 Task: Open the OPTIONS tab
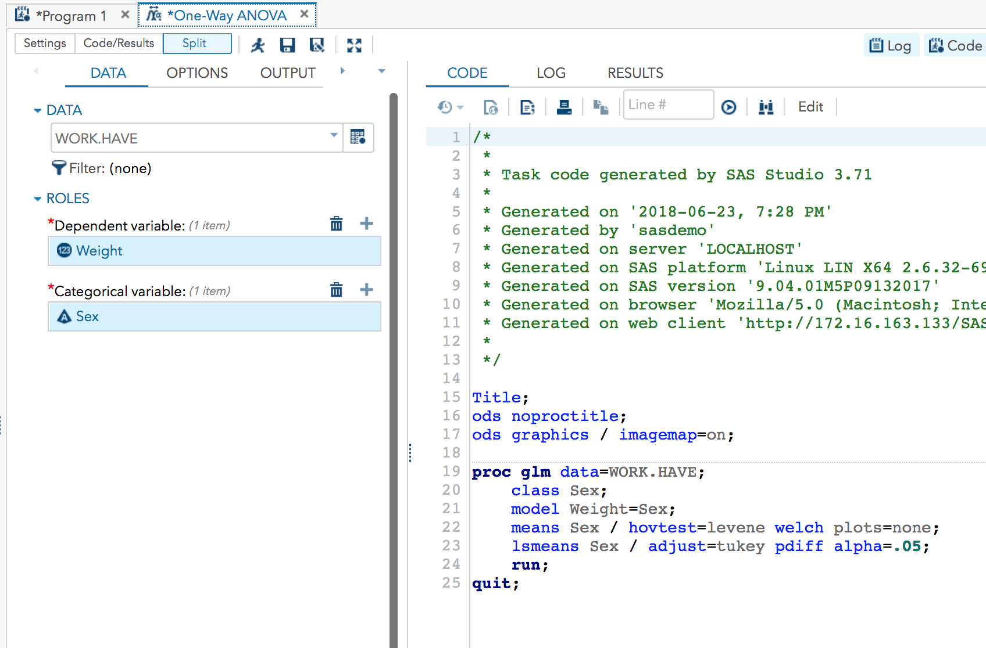click(197, 73)
